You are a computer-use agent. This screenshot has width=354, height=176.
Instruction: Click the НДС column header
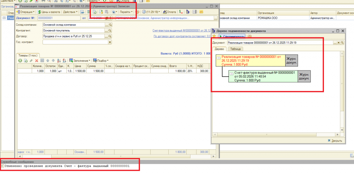coord(203,66)
